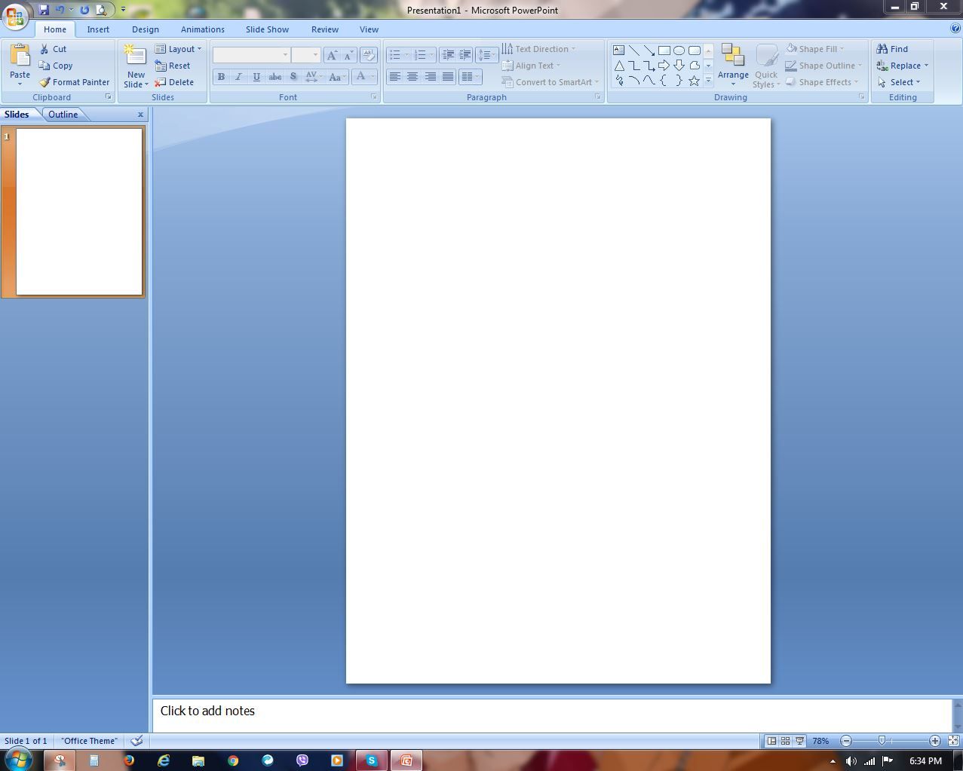
Task: Pick the isosceles triangle shape
Action: (618, 66)
